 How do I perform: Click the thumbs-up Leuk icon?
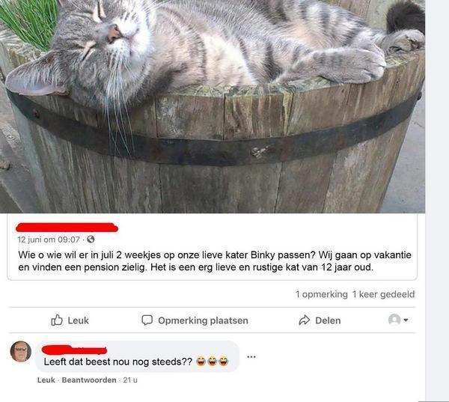click(x=57, y=320)
